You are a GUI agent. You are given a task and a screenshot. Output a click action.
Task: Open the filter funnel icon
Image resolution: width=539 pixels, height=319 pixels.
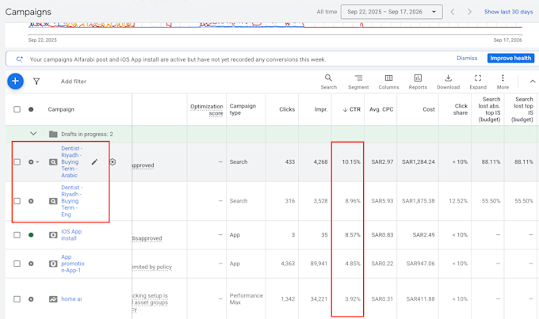coord(36,82)
